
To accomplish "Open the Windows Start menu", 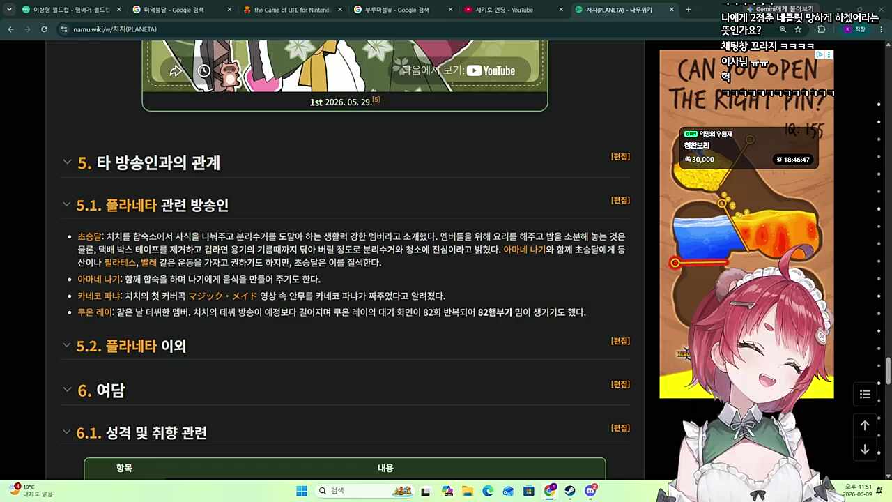I will pyautogui.click(x=302, y=491).
